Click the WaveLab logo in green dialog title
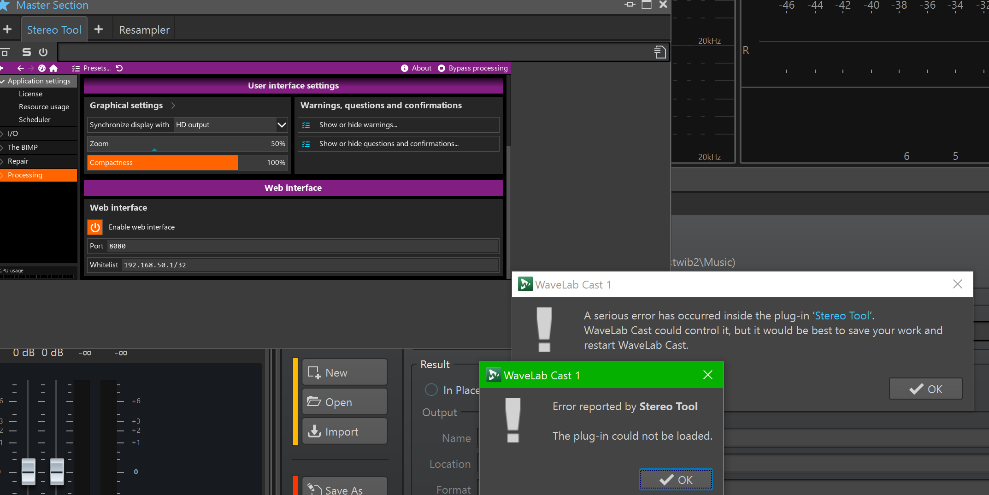 pyautogui.click(x=494, y=375)
